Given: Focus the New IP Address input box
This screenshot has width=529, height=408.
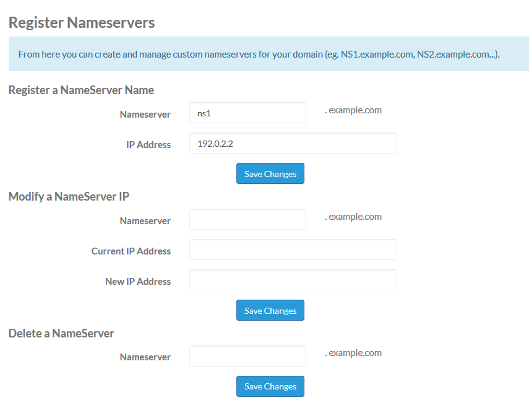Looking at the screenshot, I should (293, 280).
